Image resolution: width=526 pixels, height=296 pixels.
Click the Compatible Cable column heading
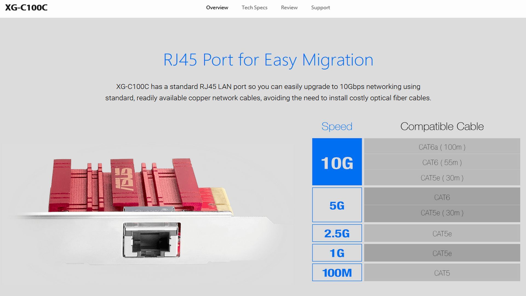pyautogui.click(x=442, y=126)
